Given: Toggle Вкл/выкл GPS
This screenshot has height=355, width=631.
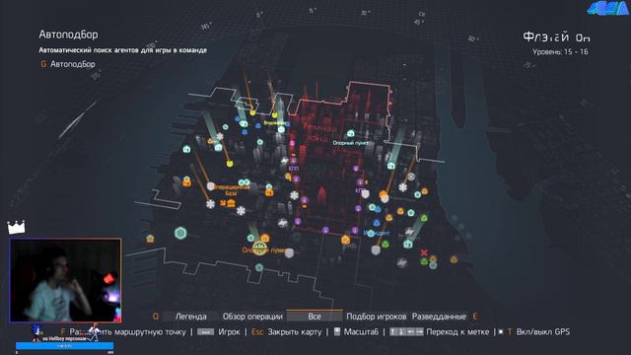Looking at the screenshot, I should click(x=534, y=332).
